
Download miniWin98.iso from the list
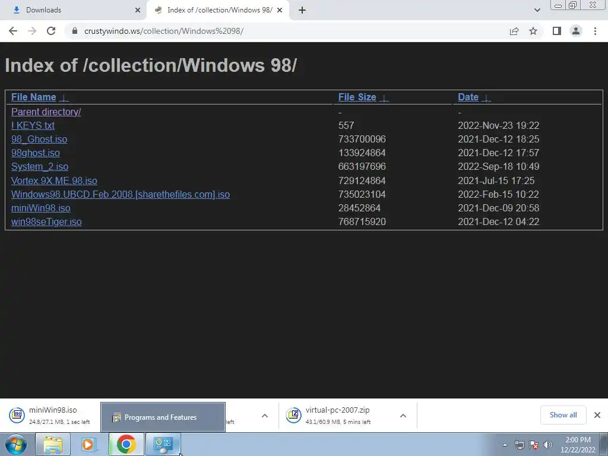(x=41, y=208)
